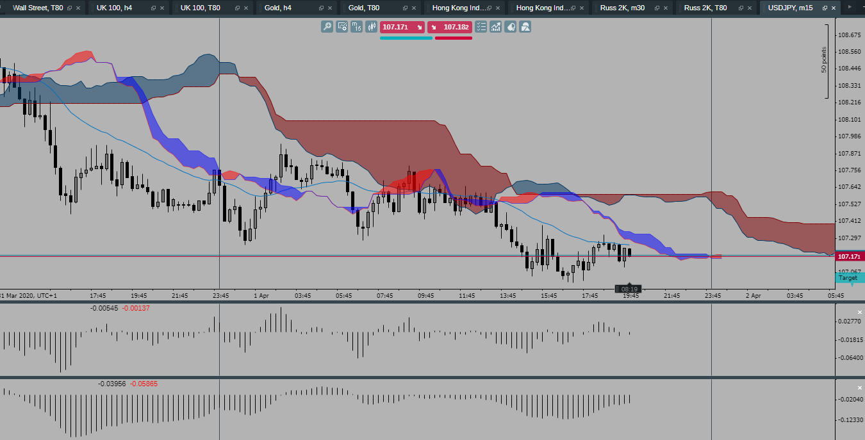Click the teal Target marker label
The height and width of the screenshot is (440, 865).
pyautogui.click(x=847, y=278)
